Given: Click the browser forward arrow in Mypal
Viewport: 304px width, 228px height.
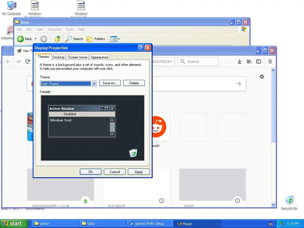Looking at the screenshot, I should [18, 61].
